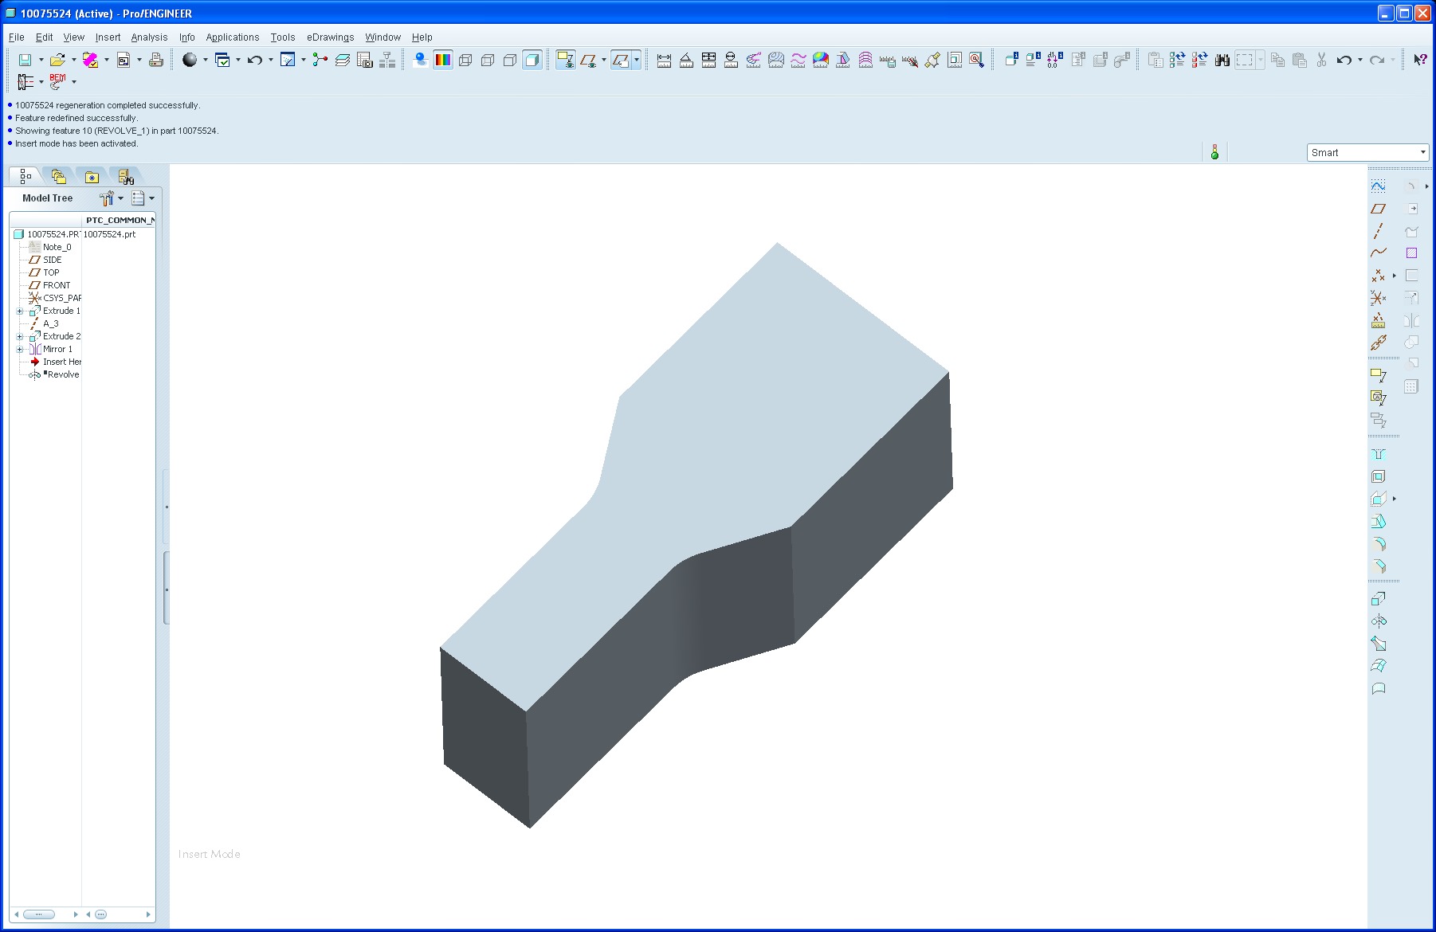Viewport: 1436px width, 932px height.
Task: Select the Chamfer tool
Action: tap(1379, 566)
